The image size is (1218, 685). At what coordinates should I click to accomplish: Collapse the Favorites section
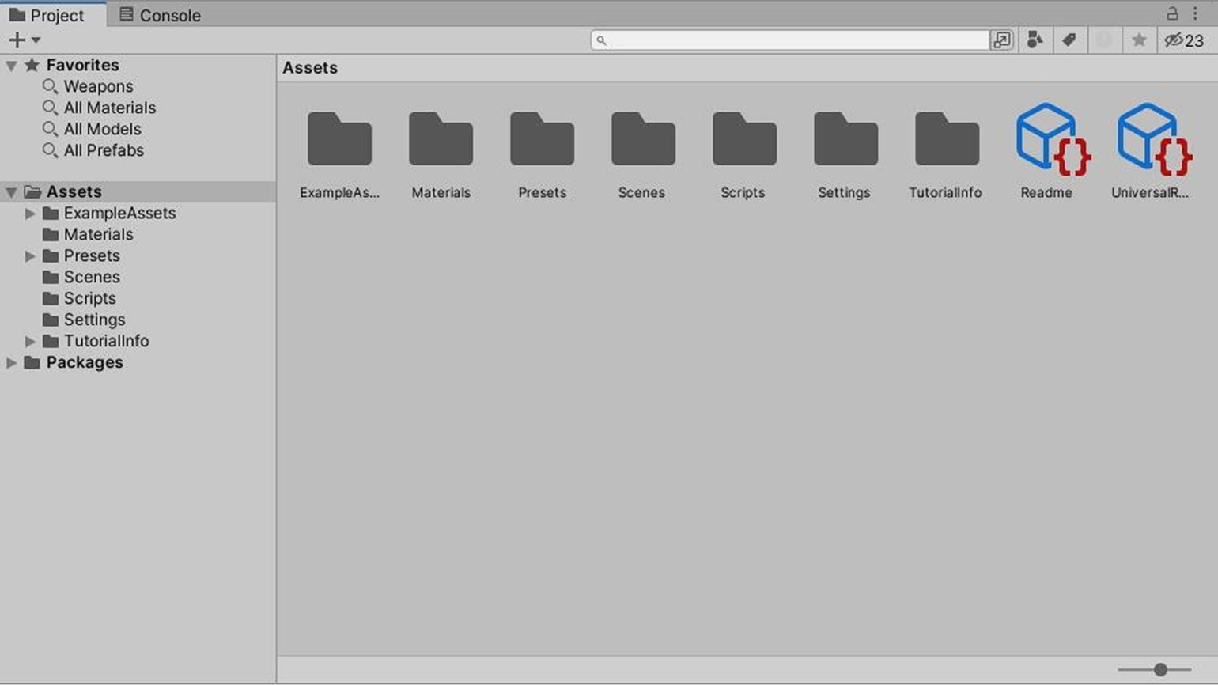click(x=11, y=66)
